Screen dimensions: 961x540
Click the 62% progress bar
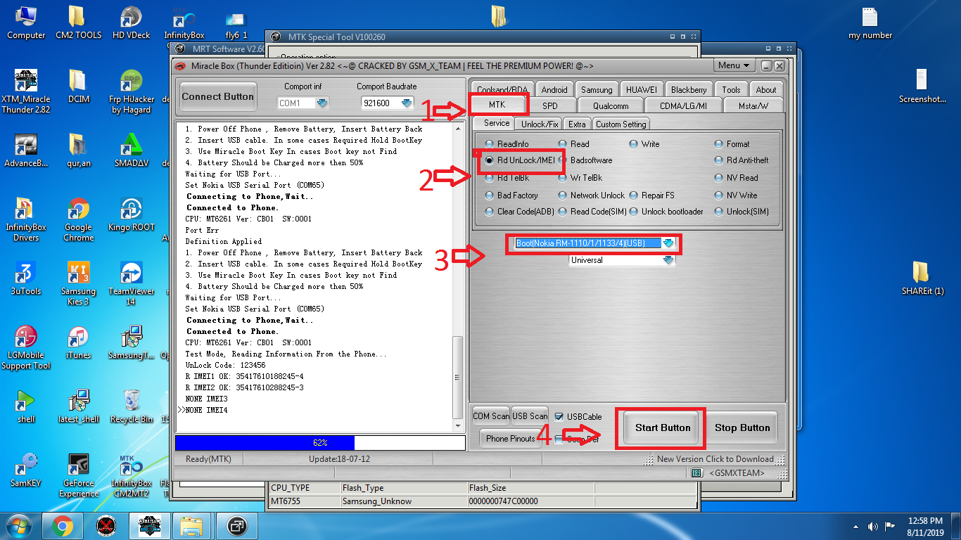(x=320, y=443)
